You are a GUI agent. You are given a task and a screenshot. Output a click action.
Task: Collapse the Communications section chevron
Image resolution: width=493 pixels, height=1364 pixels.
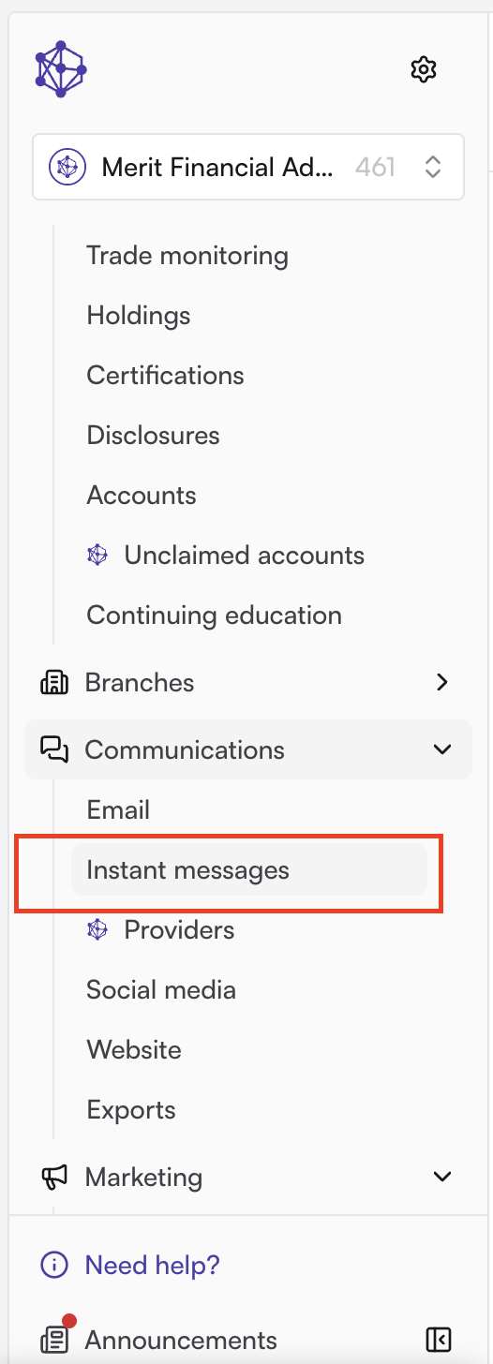tap(442, 749)
